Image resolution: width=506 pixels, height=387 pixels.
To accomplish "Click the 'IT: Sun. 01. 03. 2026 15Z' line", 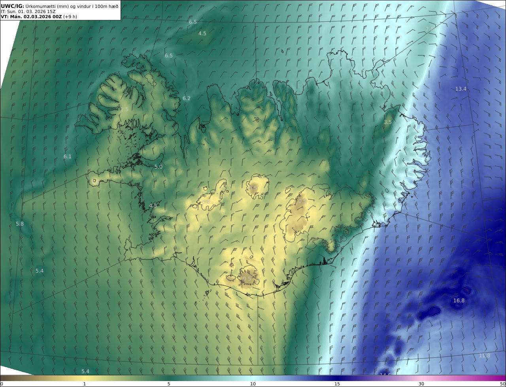I will (28, 11).
